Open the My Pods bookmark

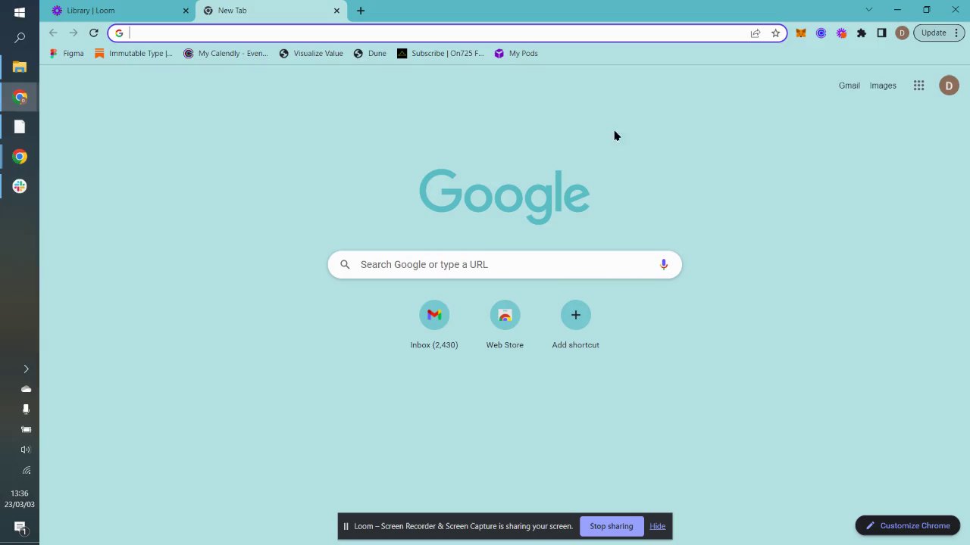pyautogui.click(x=516, y=54)
